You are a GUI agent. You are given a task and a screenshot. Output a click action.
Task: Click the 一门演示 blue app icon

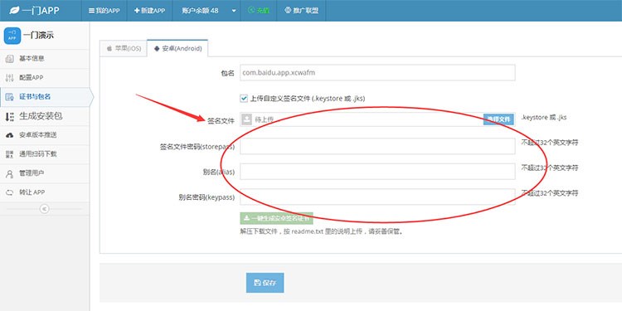click(12, 36)
